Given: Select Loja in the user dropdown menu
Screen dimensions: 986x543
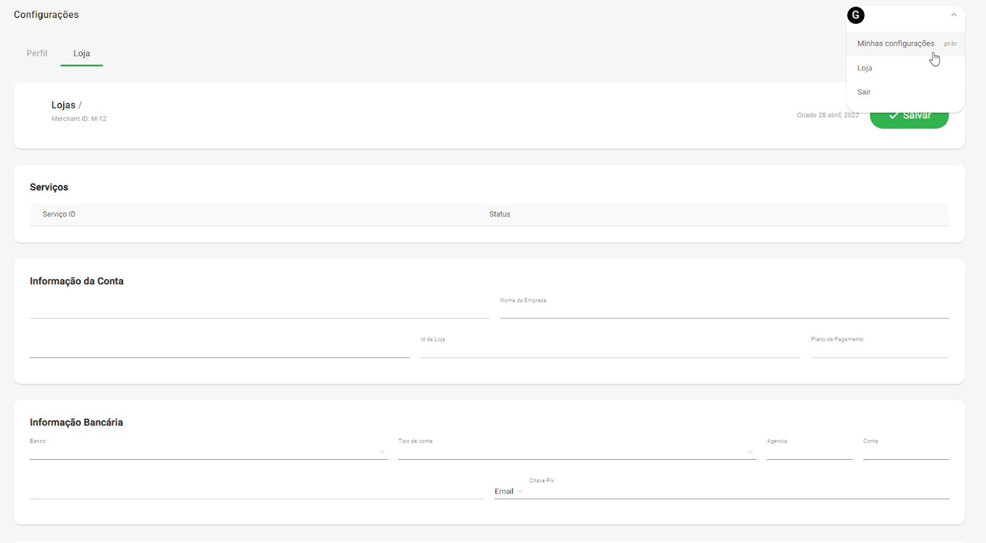Looking at the screenshot, I should click(905, 68).
